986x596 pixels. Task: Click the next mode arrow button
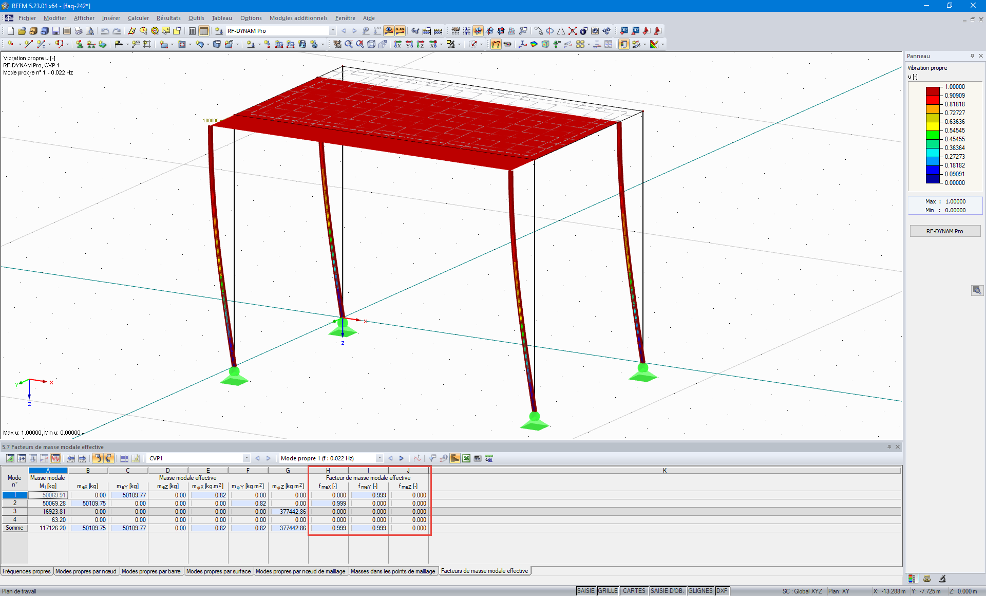401,458
